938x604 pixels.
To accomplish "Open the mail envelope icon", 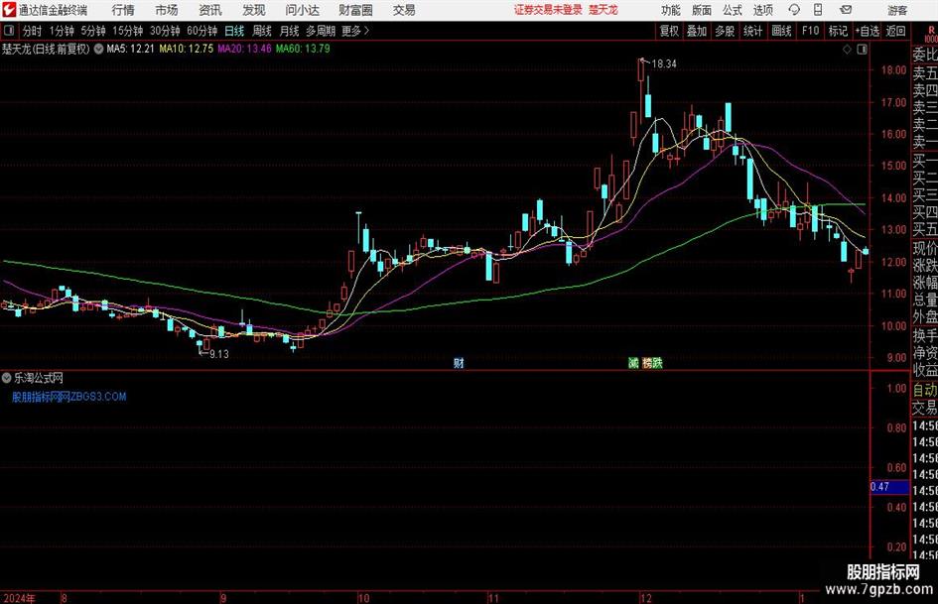I will (x=846, y=10).
